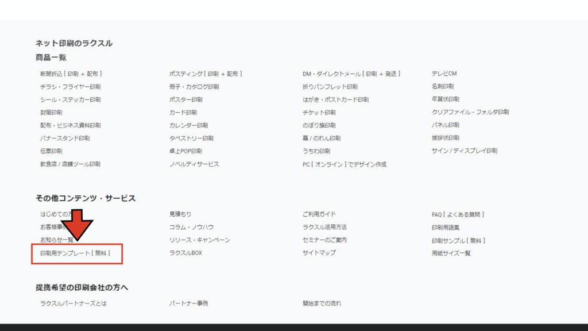Select the のぼり旗印刷 link
Viewport: 588px width, 331px height.
click(319, 125)
